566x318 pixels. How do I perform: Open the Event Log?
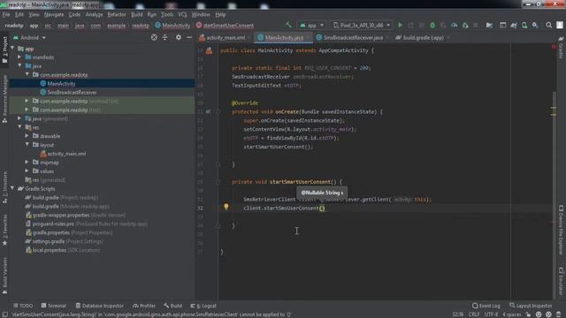[486, 306]
